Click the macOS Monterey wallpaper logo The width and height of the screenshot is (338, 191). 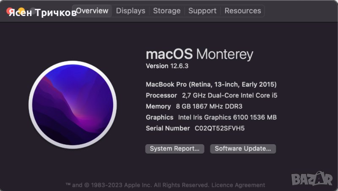73,105
